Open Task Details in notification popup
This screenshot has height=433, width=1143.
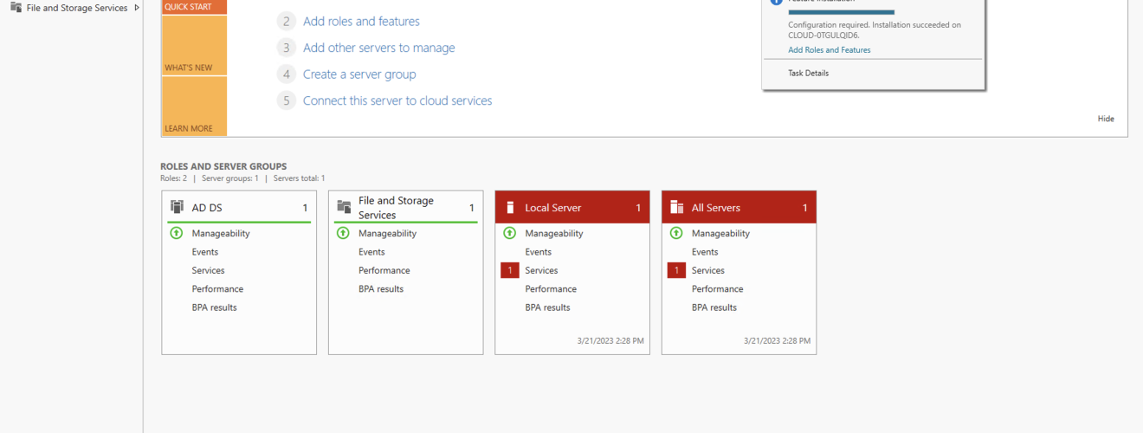[808, 74]
